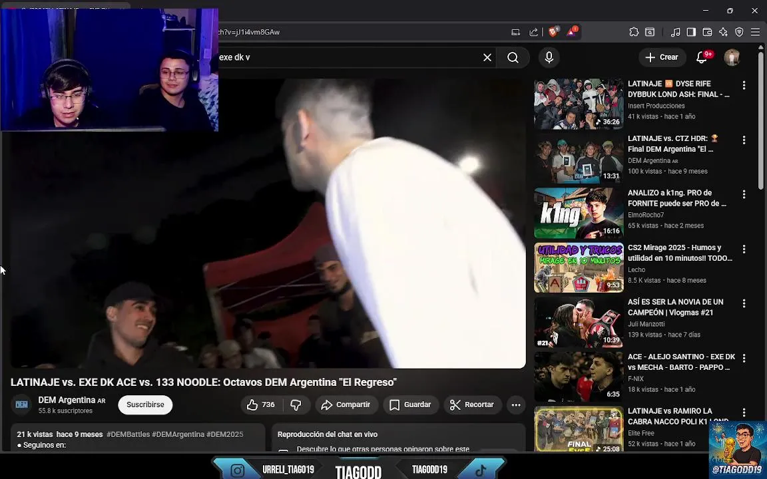Click the Recortar clip button
767x479 pixels.
(x=472, y=404)
